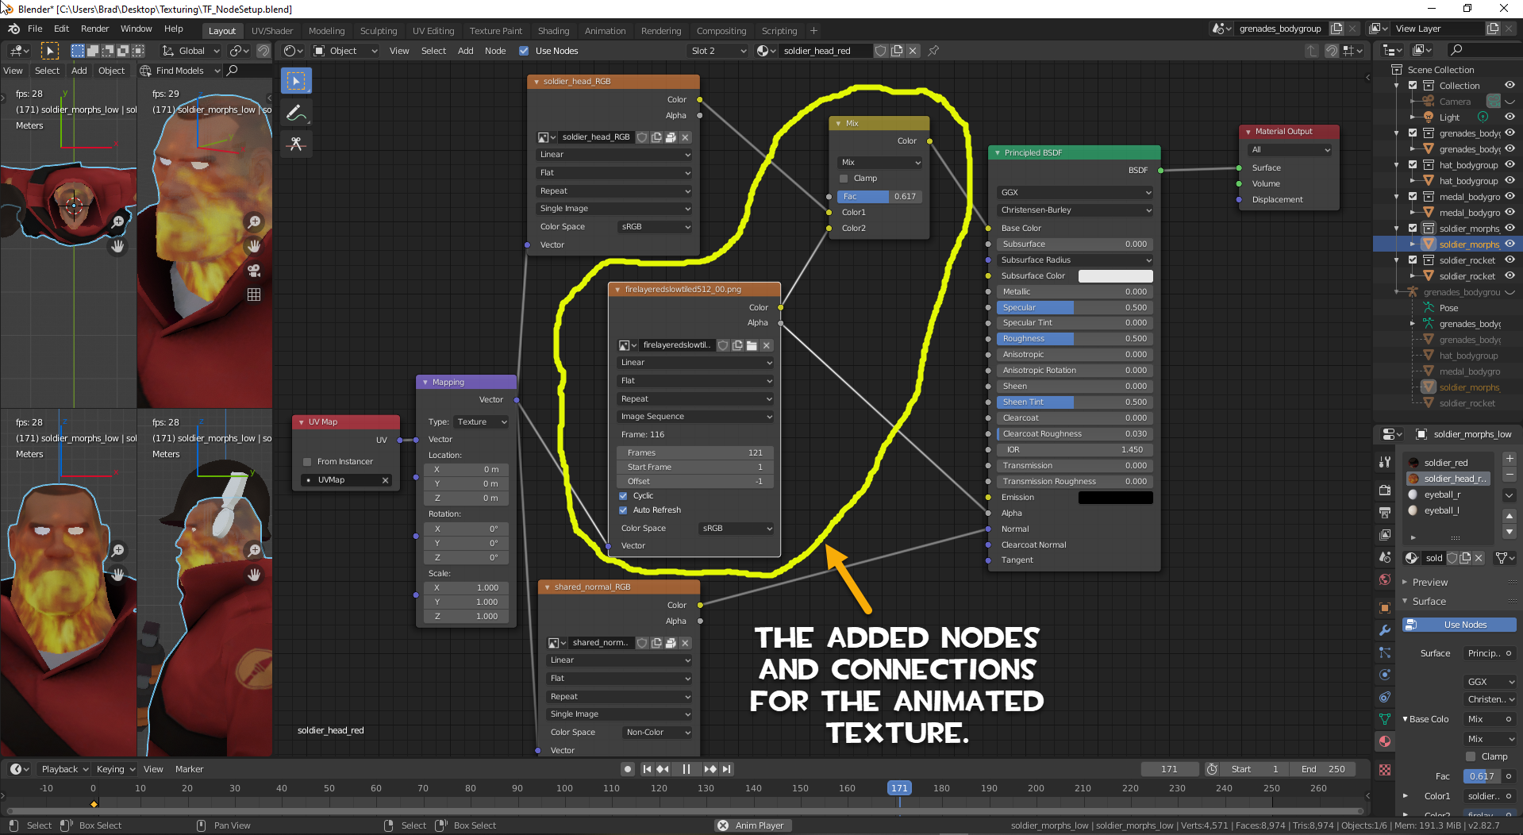Screen dimensions: 1523x835
Task: Switch to the Compositing workspace tab
Action: (721, 31)
